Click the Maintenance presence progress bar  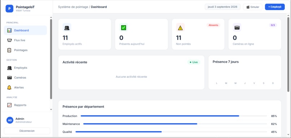175,124
